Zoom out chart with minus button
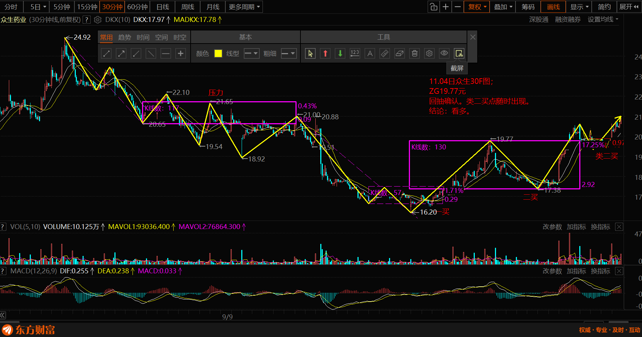 pyautogui.click(x=458, y=7)
